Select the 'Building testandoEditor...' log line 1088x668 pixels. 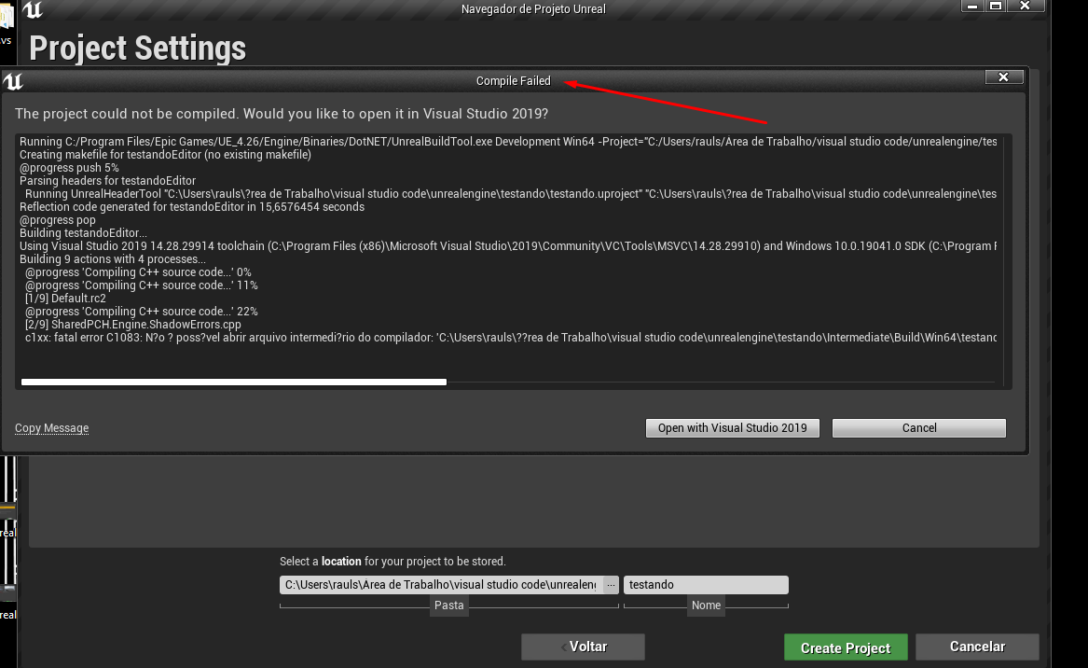point(83,232)
